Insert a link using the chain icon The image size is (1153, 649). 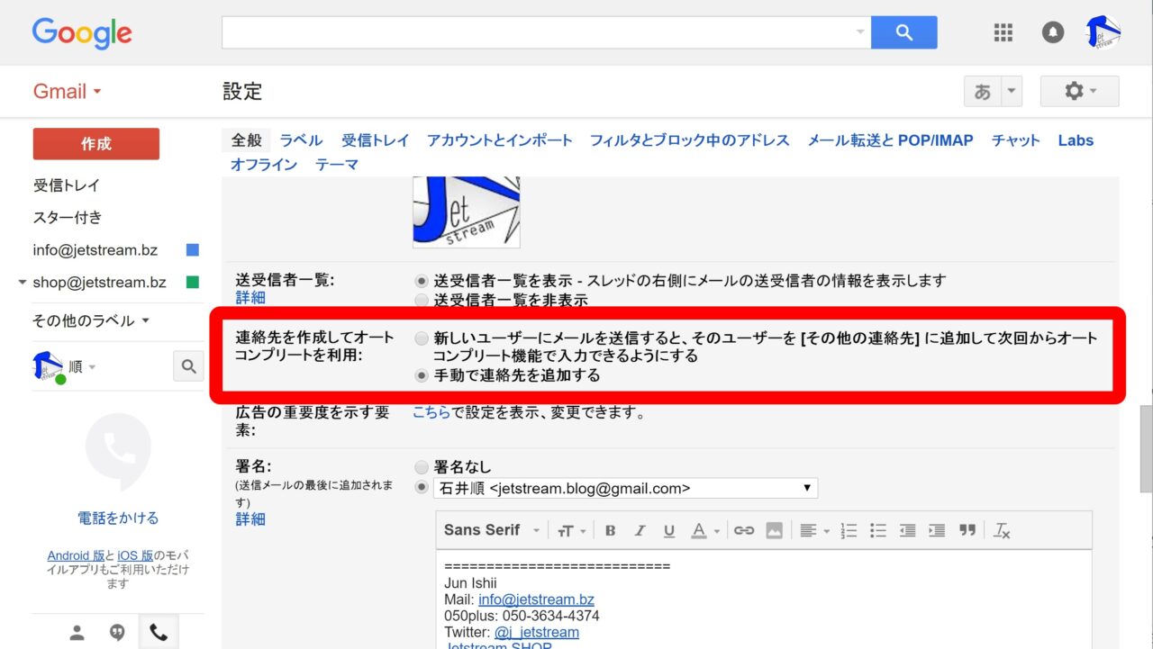point(743,530)
